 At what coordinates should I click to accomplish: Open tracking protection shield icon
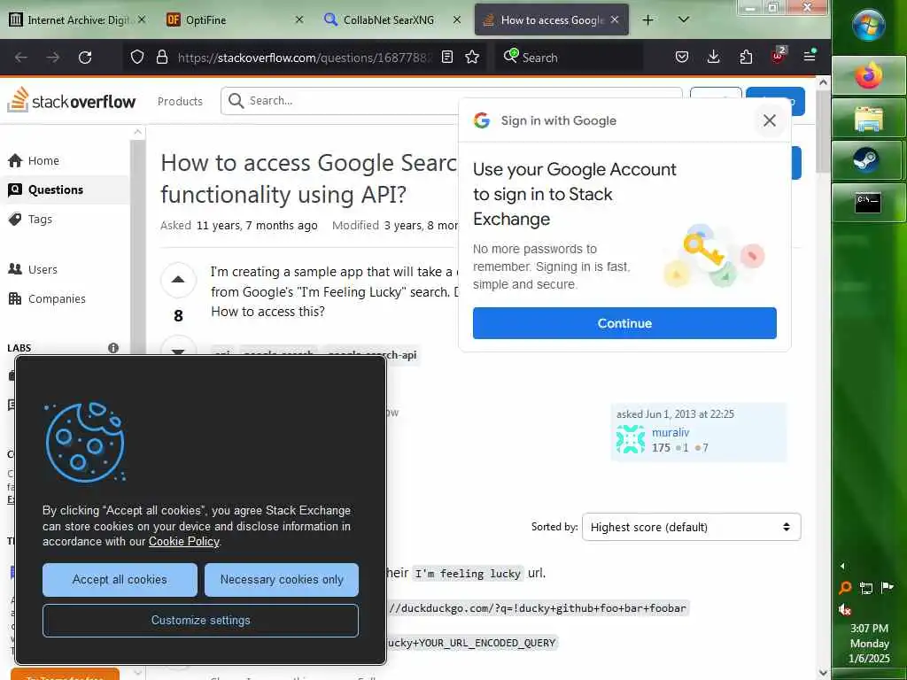click(137, 58)
